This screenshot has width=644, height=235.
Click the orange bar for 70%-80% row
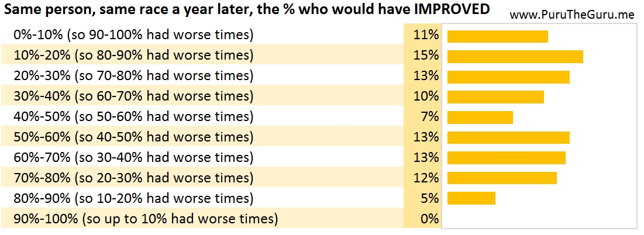501,178
